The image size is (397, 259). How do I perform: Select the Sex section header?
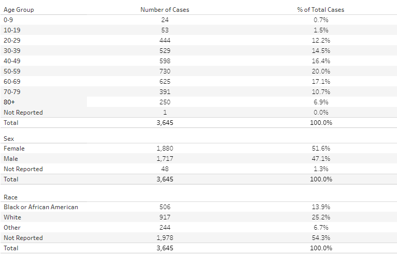[x=9, y=139]
